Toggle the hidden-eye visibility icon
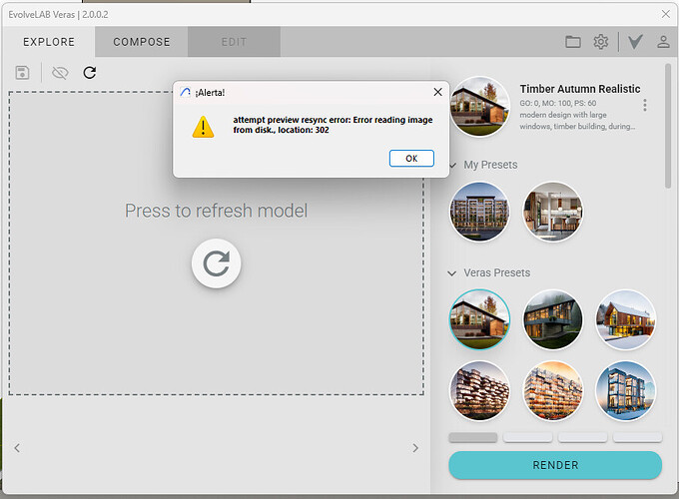The image size is (679, 499). click(60, 72)
